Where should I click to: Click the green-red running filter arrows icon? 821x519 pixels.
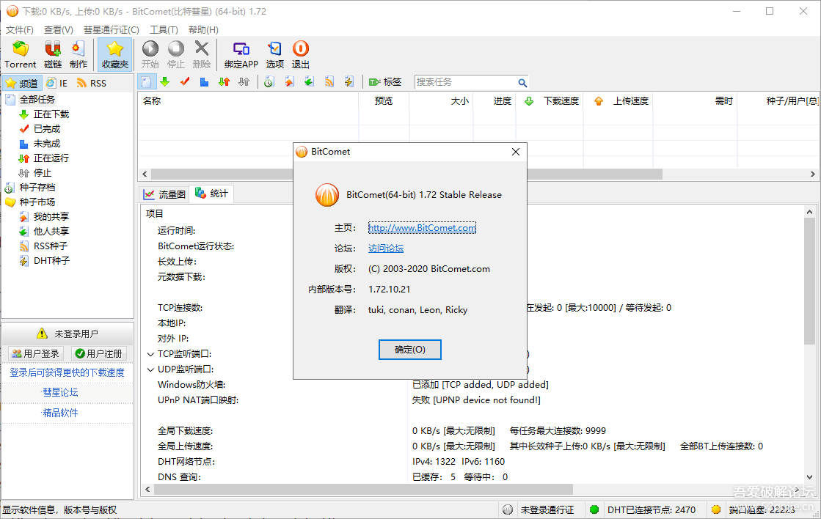224,82
